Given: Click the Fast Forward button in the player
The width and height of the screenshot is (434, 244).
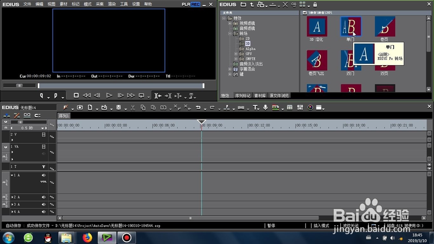Looking at the screenshot, I should pyautogui.click(x=131, y=96).
